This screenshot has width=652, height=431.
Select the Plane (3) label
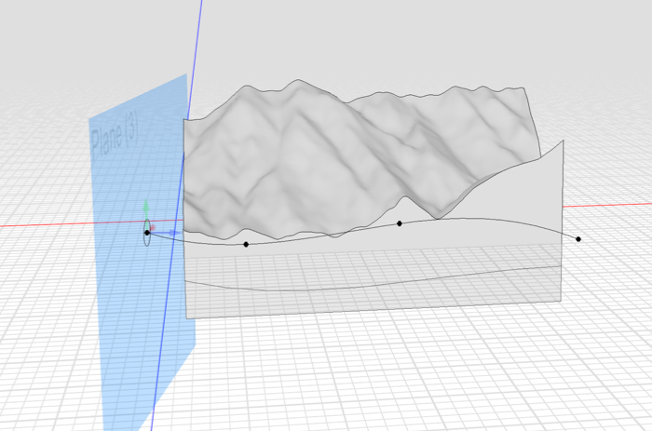115,141
